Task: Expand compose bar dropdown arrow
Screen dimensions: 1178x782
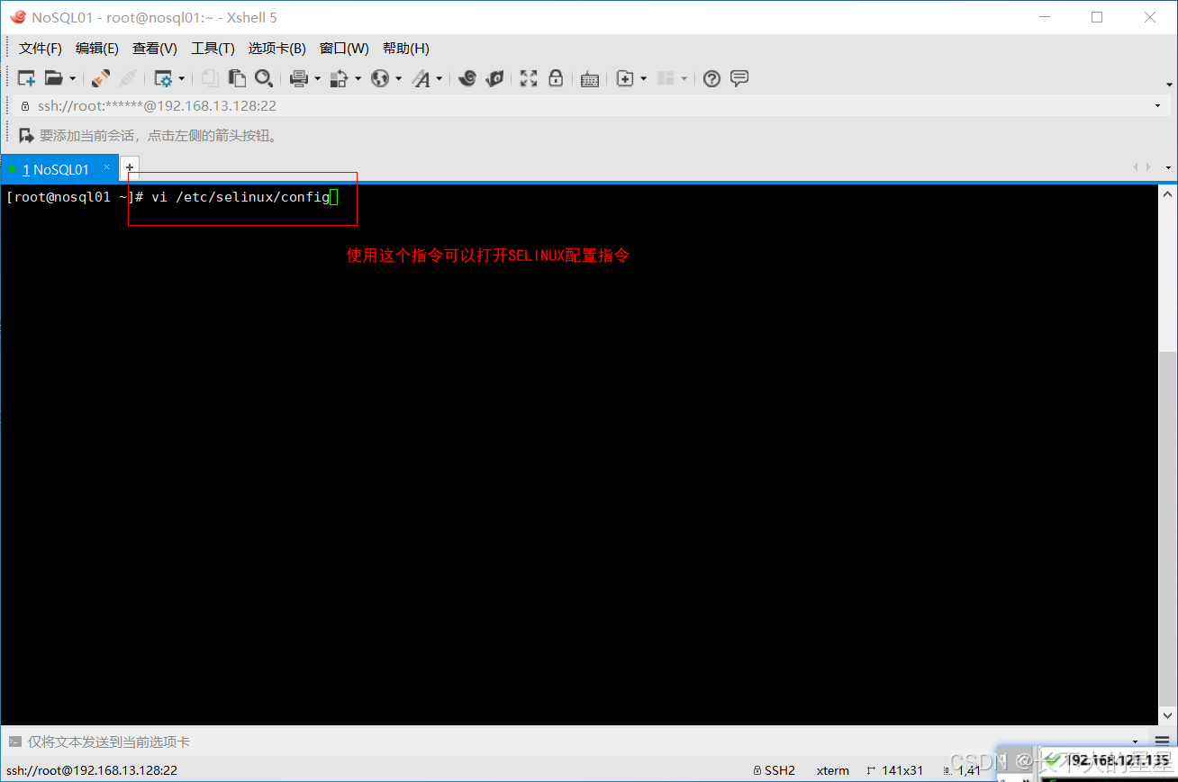Action: pyautogui.click(x=1136, y=742)
